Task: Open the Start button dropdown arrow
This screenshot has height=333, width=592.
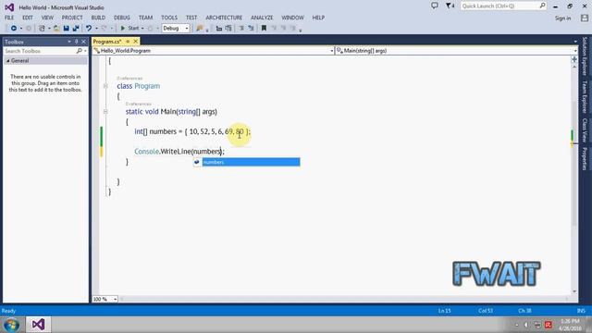Action: pyautogui.click(x=142, y=29)
